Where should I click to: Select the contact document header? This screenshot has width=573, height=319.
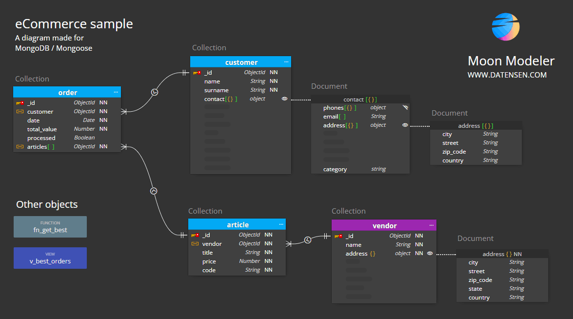pos(360,100)
